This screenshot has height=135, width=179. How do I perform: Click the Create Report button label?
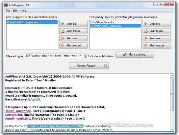[86, 65]
